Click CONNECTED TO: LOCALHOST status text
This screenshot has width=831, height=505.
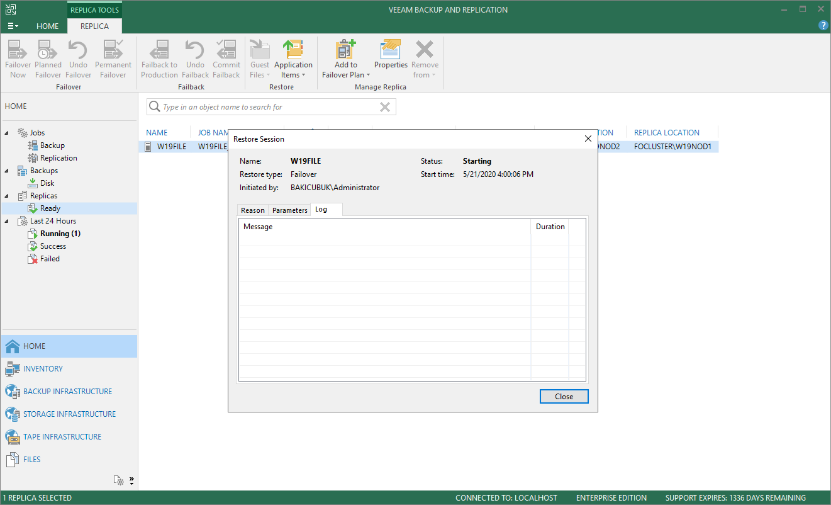pos(506,498)
